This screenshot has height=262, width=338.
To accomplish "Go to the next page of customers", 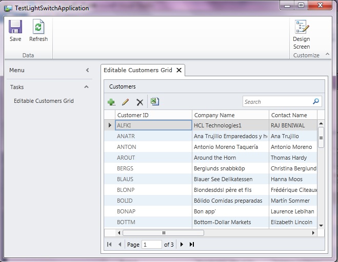I will 182,245.
